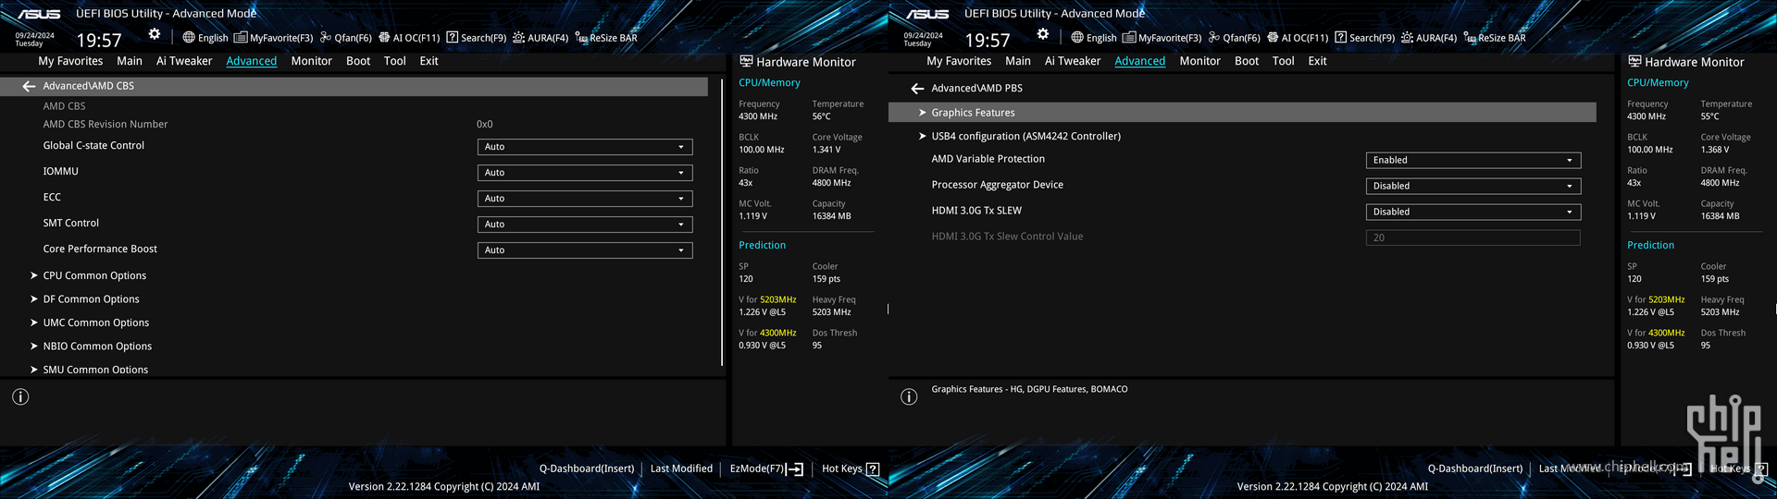The image size is (1777, 499).
Task: Open Search(F9) in right BIOS screen
Action: point(1365,38)
